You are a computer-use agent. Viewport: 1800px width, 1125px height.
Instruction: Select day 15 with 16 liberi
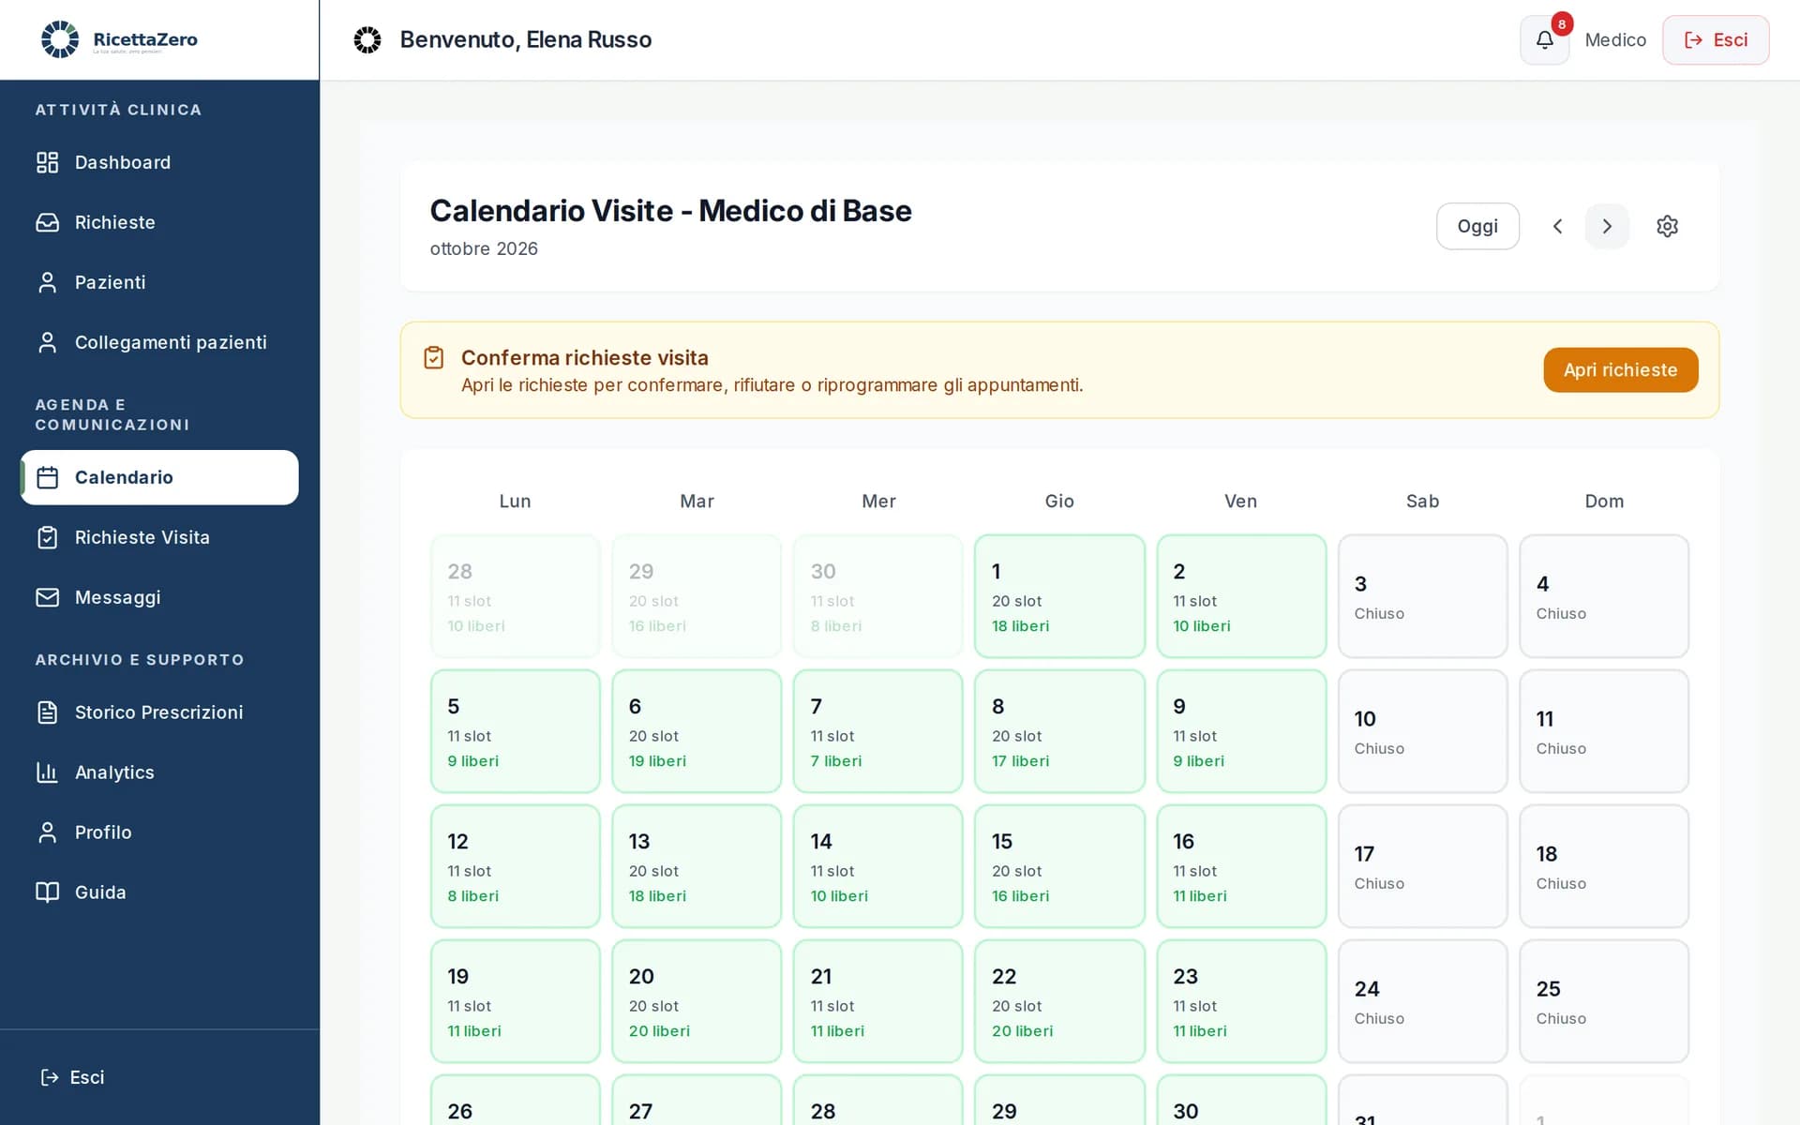[1059, 866]
